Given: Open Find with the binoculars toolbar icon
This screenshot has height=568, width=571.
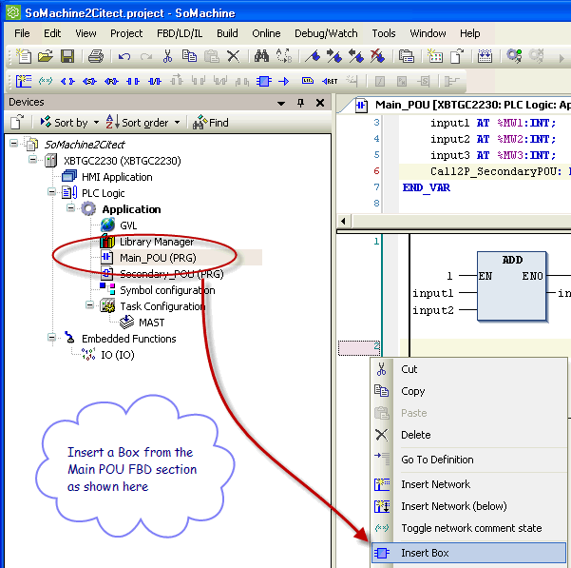Looking at the screenshot, I should (261, 56).
